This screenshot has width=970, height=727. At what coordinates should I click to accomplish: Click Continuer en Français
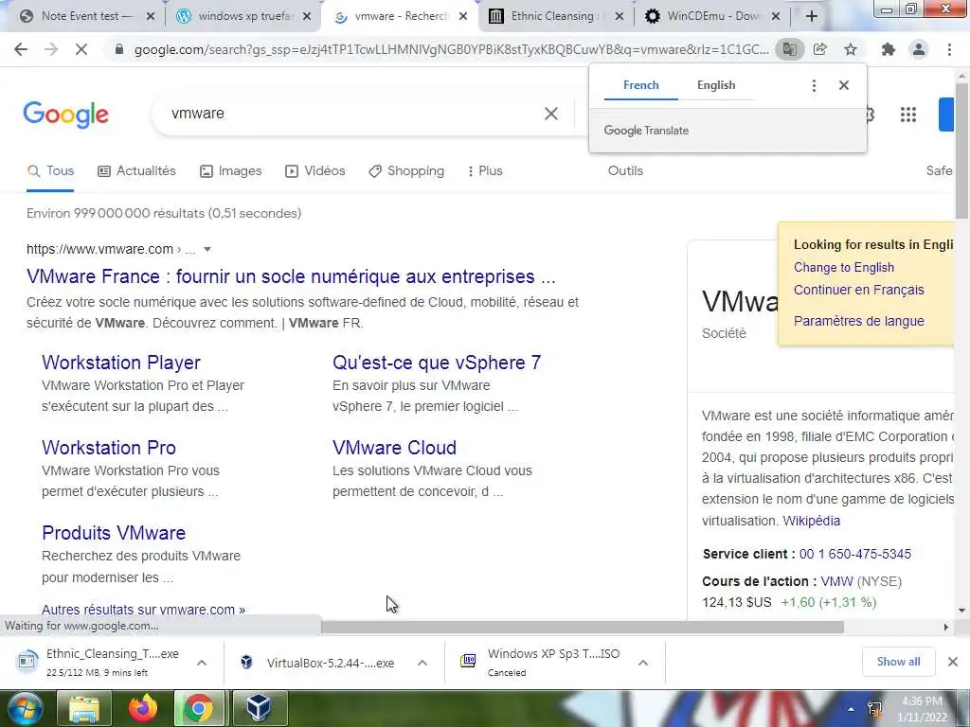click(x=858, y=290)
